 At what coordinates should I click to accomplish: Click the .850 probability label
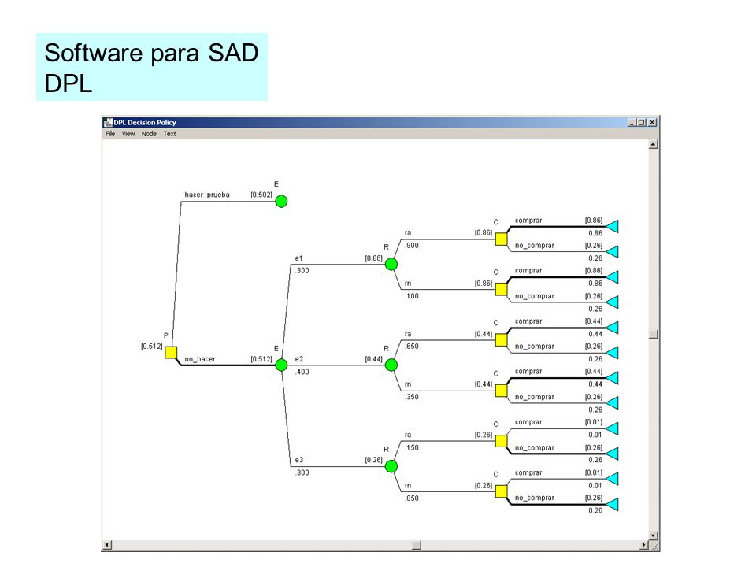coord(412,498)
